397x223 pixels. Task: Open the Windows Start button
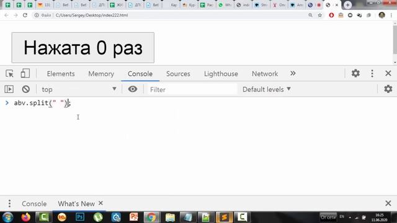(x=7, y=217)
